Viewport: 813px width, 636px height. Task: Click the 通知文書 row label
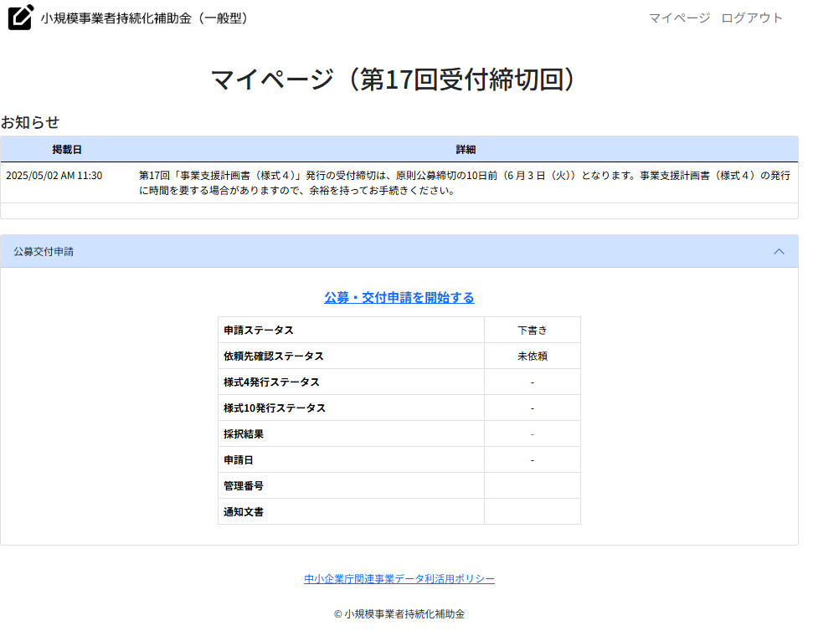point(243,511)
